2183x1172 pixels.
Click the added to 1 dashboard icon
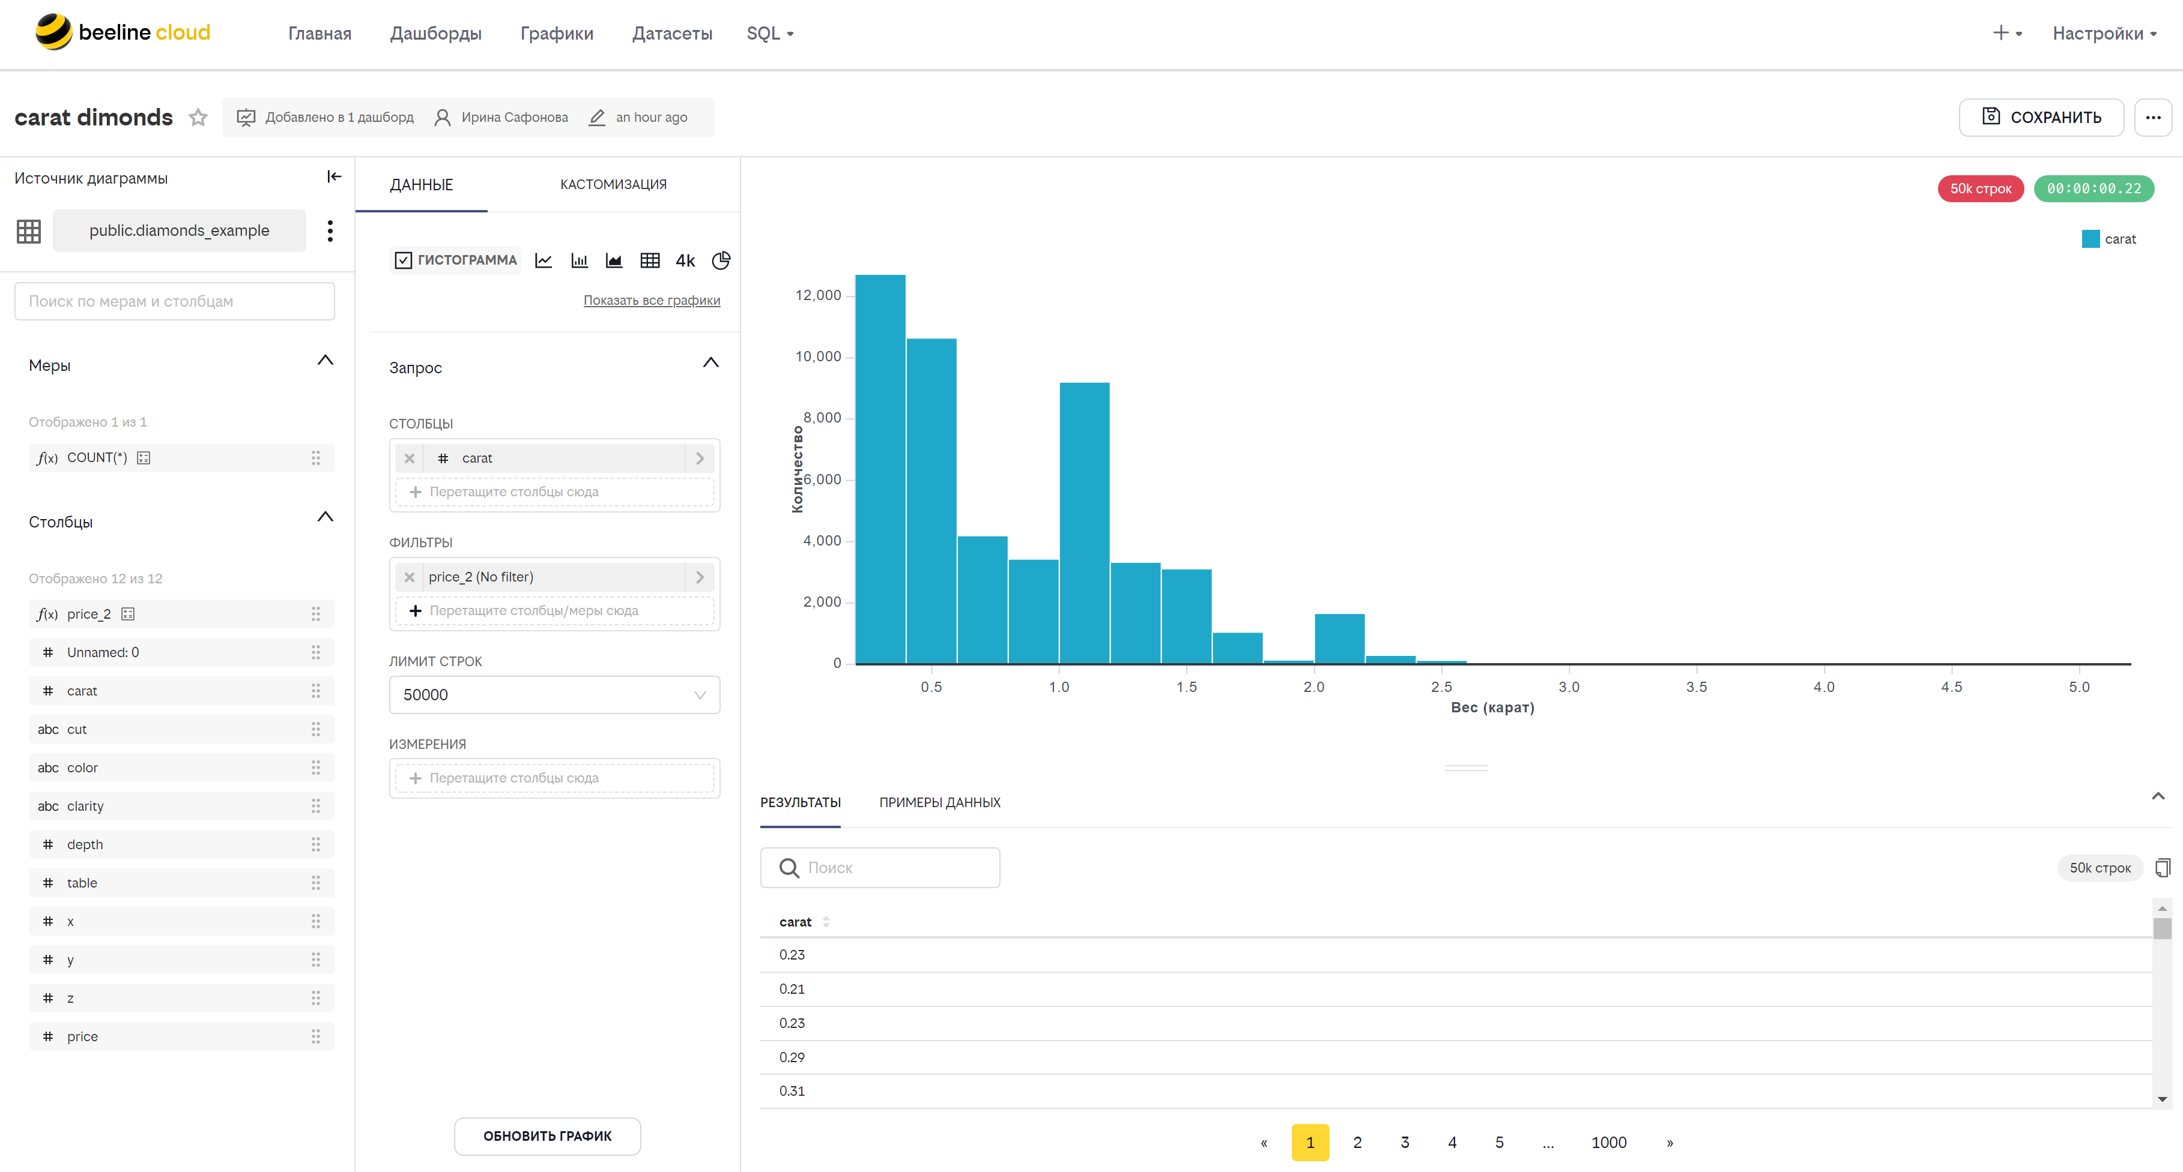(x=246, y=117)
